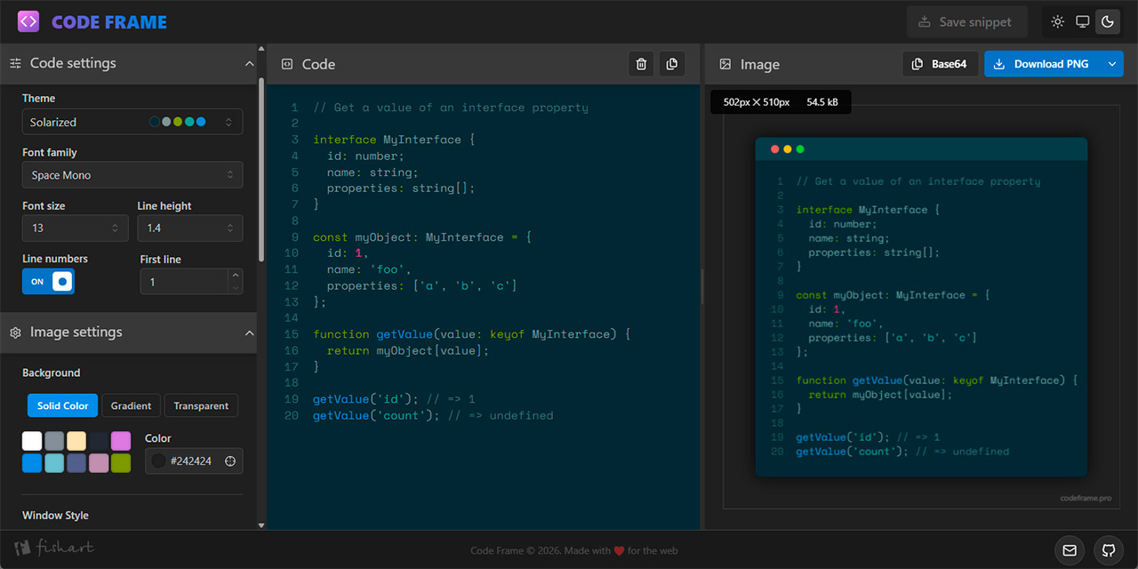Toggle Line numbers switch off

click(48, 282)
